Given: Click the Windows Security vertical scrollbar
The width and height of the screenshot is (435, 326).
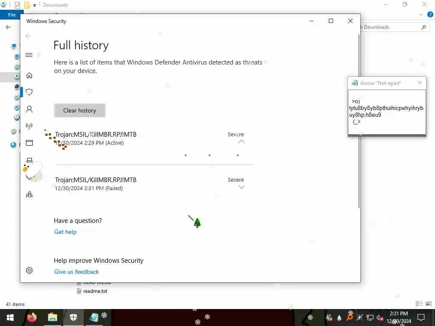Looking at the screenshot, I should click(x=359, y=121).
